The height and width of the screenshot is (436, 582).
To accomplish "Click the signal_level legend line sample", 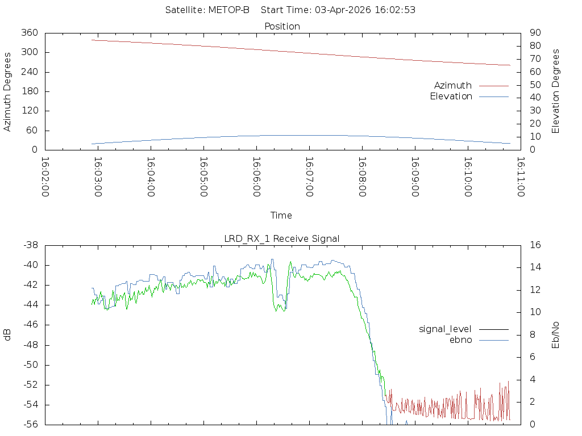I will tap(494, 329).
